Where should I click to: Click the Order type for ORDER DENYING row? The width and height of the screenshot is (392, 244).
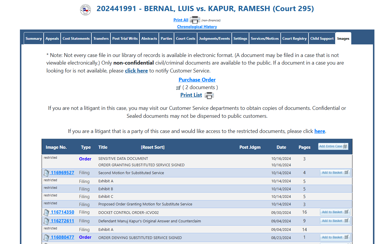coord(85,237)
